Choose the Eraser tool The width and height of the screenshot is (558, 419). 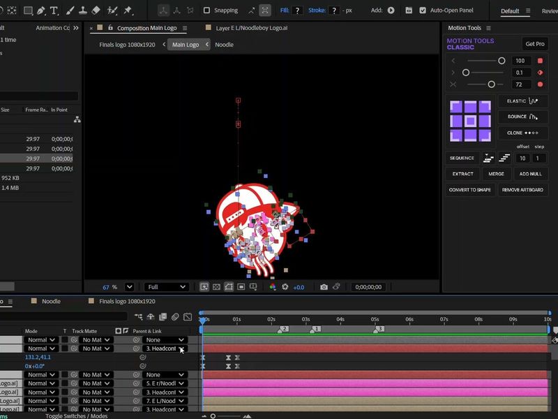[96, 10]
